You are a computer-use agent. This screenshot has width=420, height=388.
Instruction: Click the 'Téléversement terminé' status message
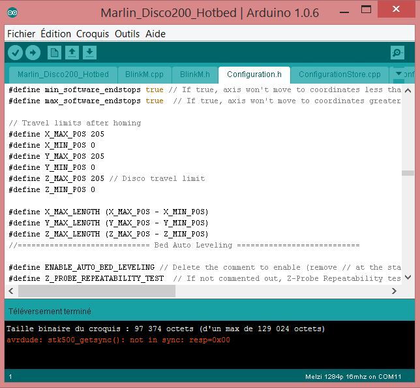pos(50,312)
